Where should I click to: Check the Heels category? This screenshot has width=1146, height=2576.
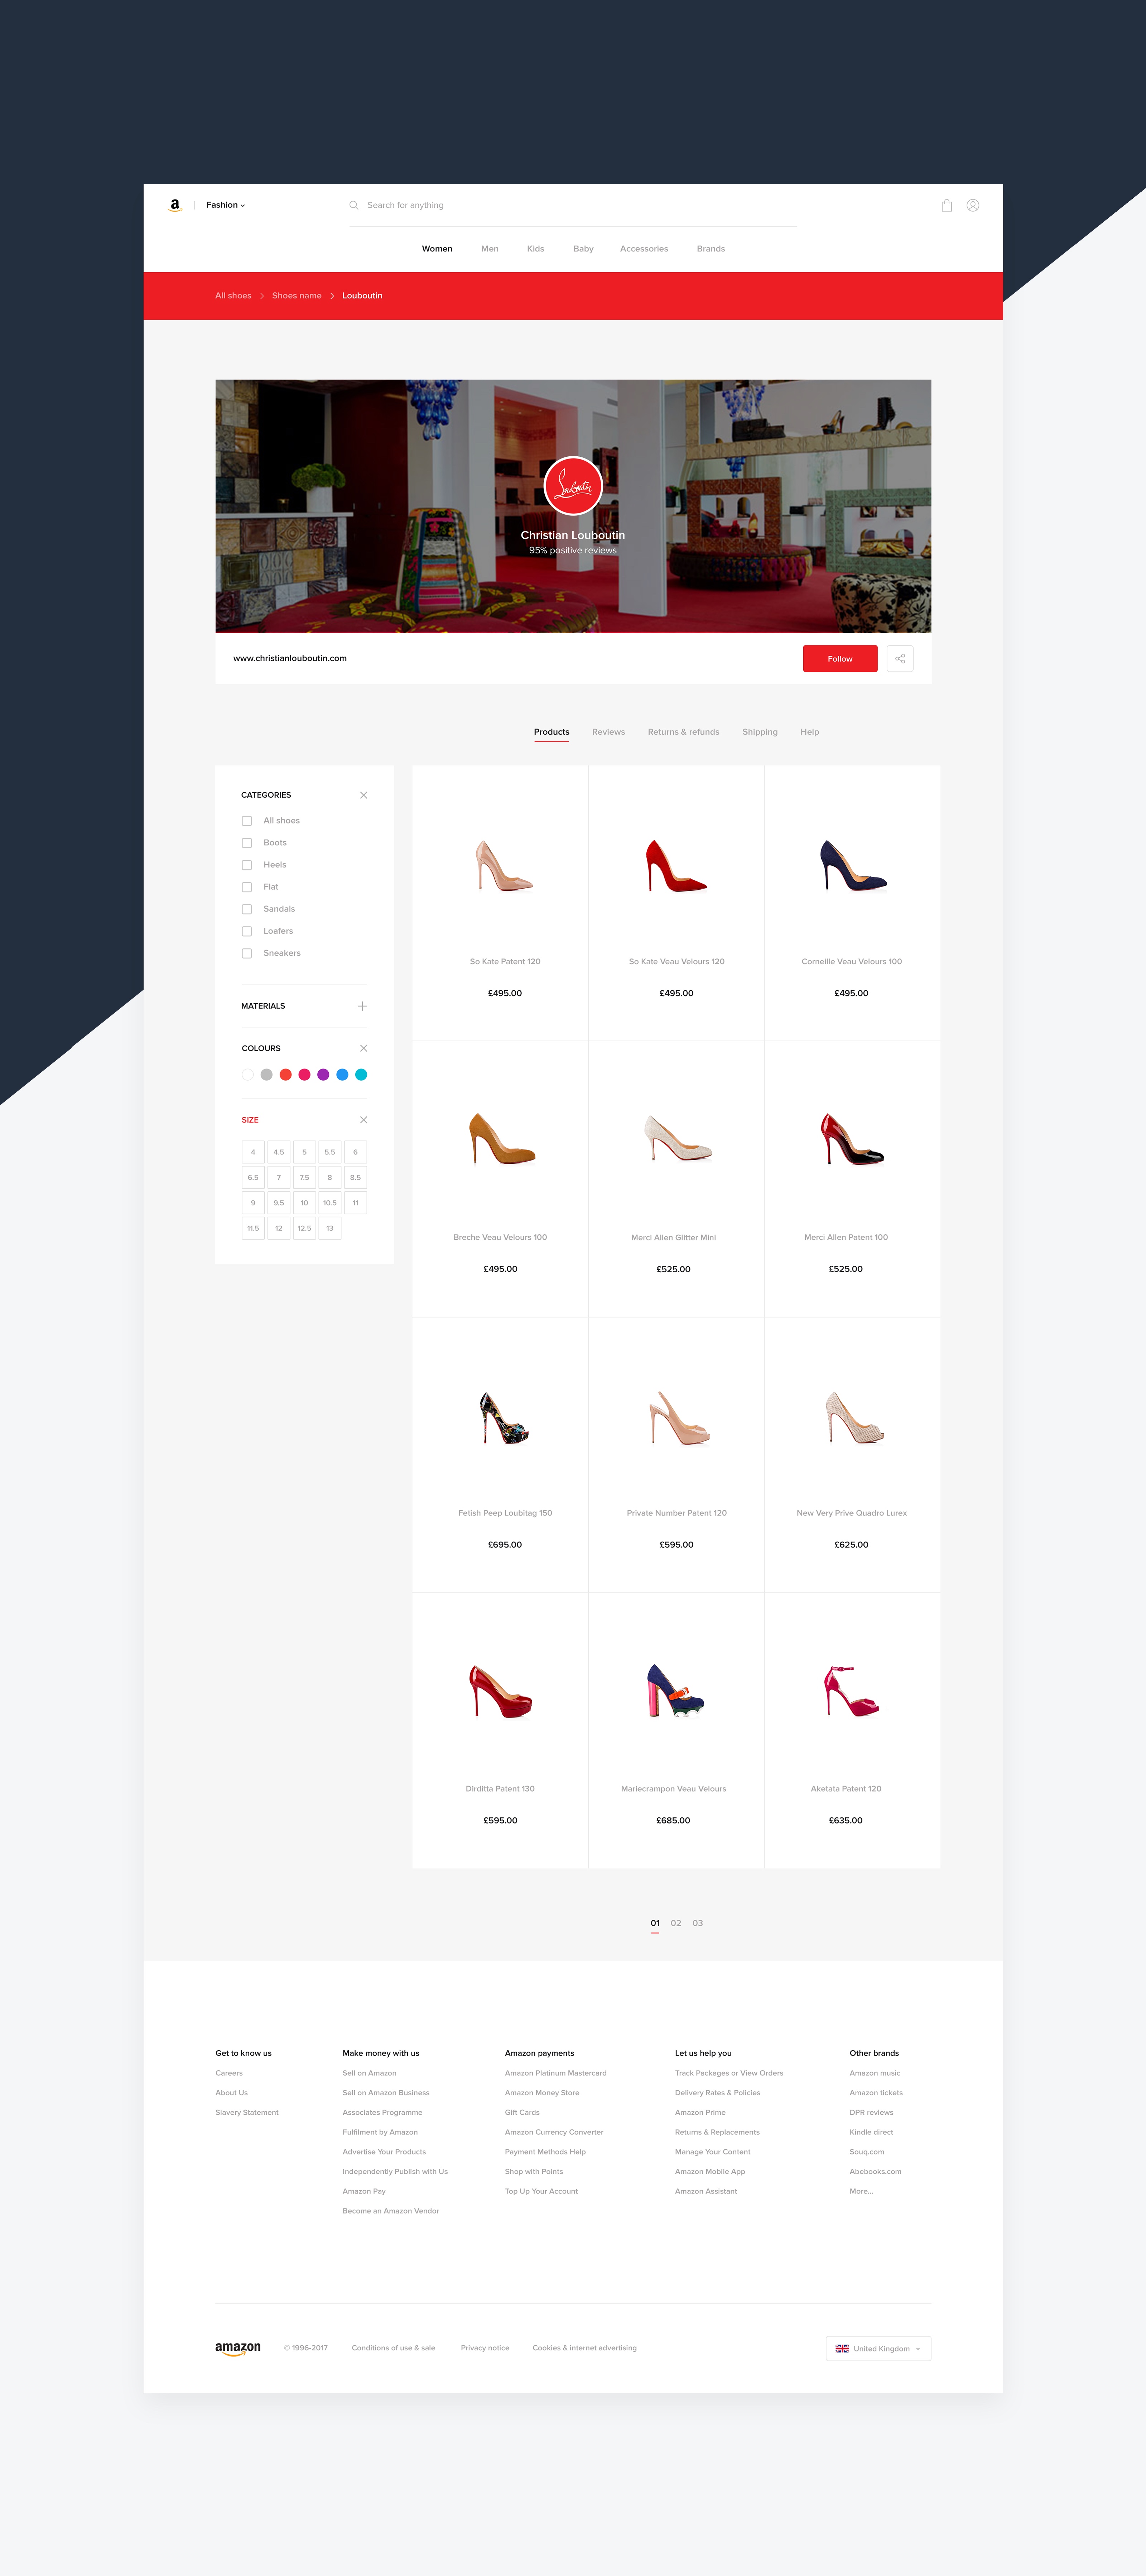[x=247, y=865]
